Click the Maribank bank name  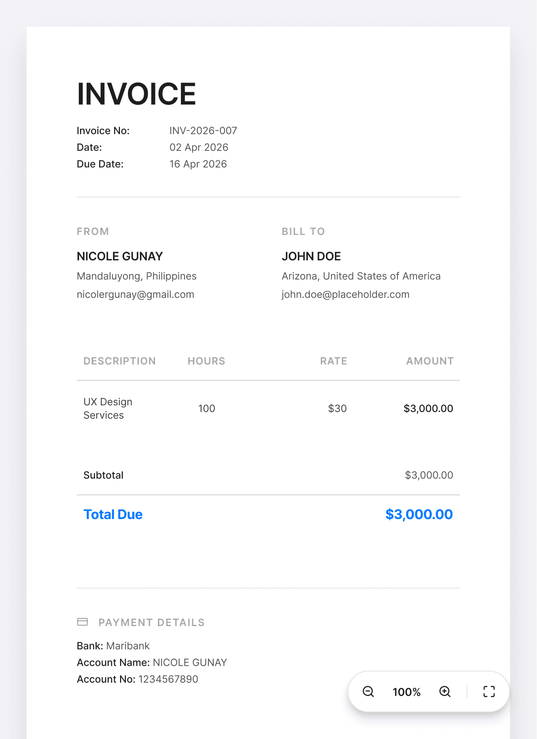click(x=128, y=646)
